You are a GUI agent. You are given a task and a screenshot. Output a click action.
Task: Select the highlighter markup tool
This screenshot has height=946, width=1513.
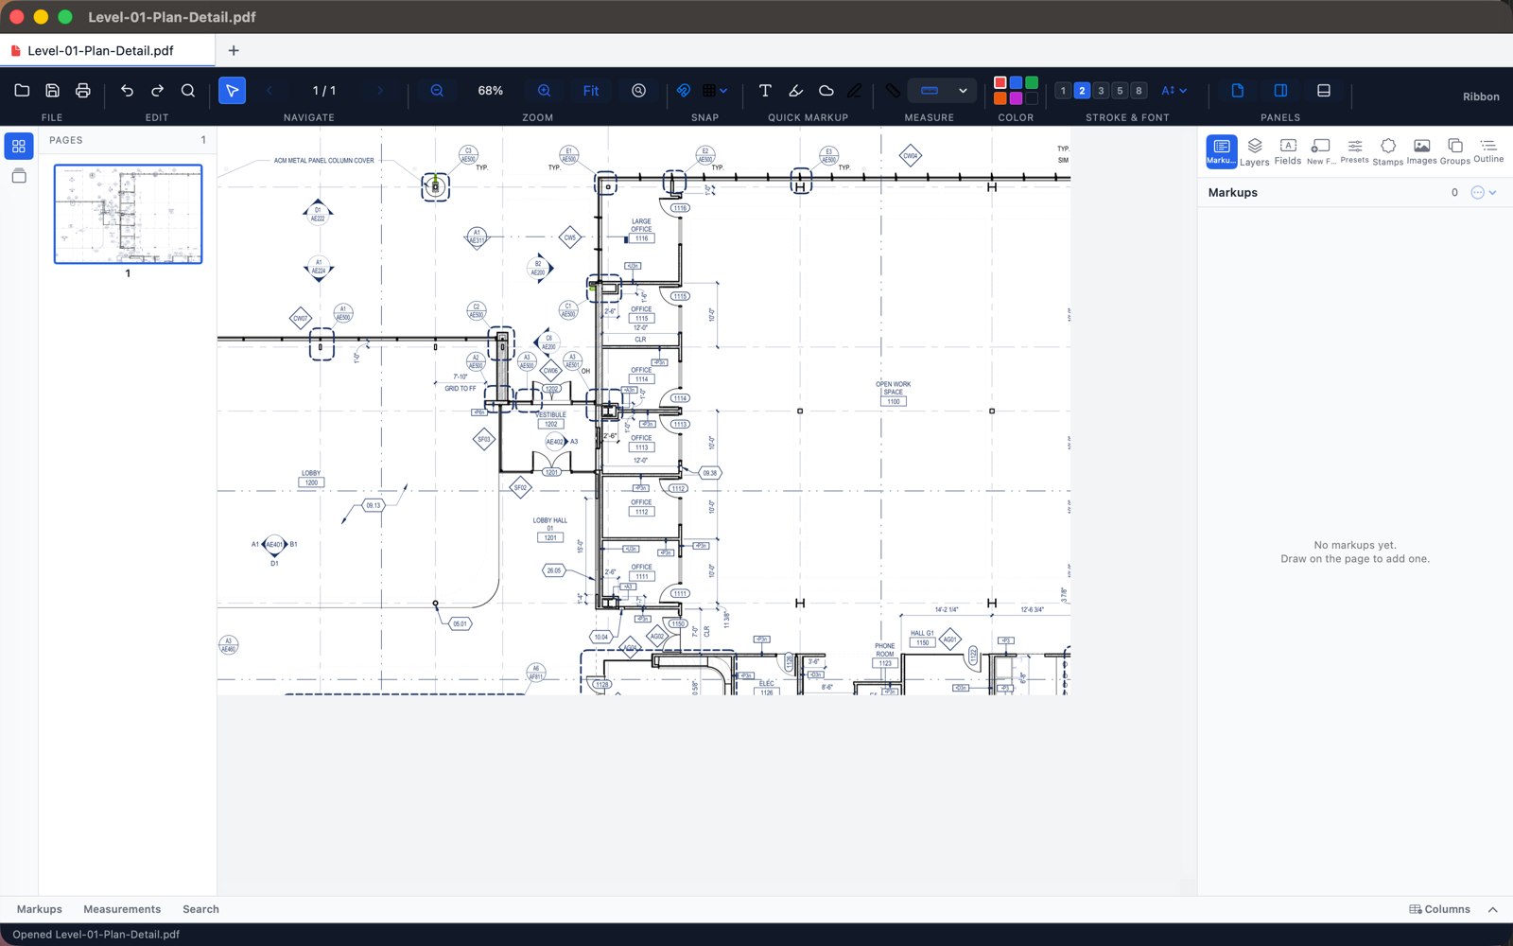click(x=796, y=91)
